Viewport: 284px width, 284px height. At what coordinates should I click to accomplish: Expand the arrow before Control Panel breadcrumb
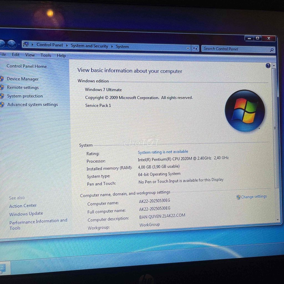tap(32, 44)
